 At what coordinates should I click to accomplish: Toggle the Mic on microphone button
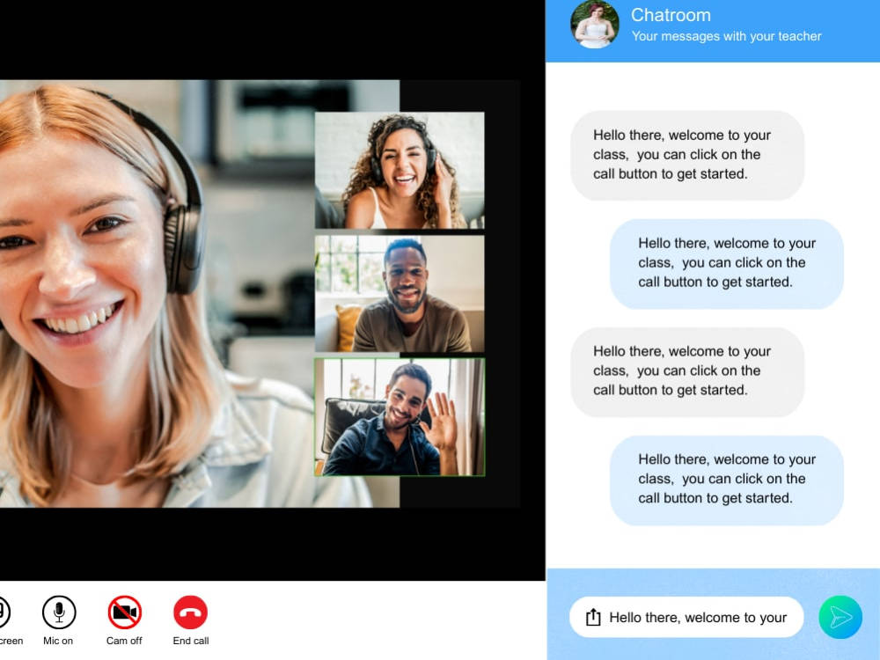tap(59, 612)
